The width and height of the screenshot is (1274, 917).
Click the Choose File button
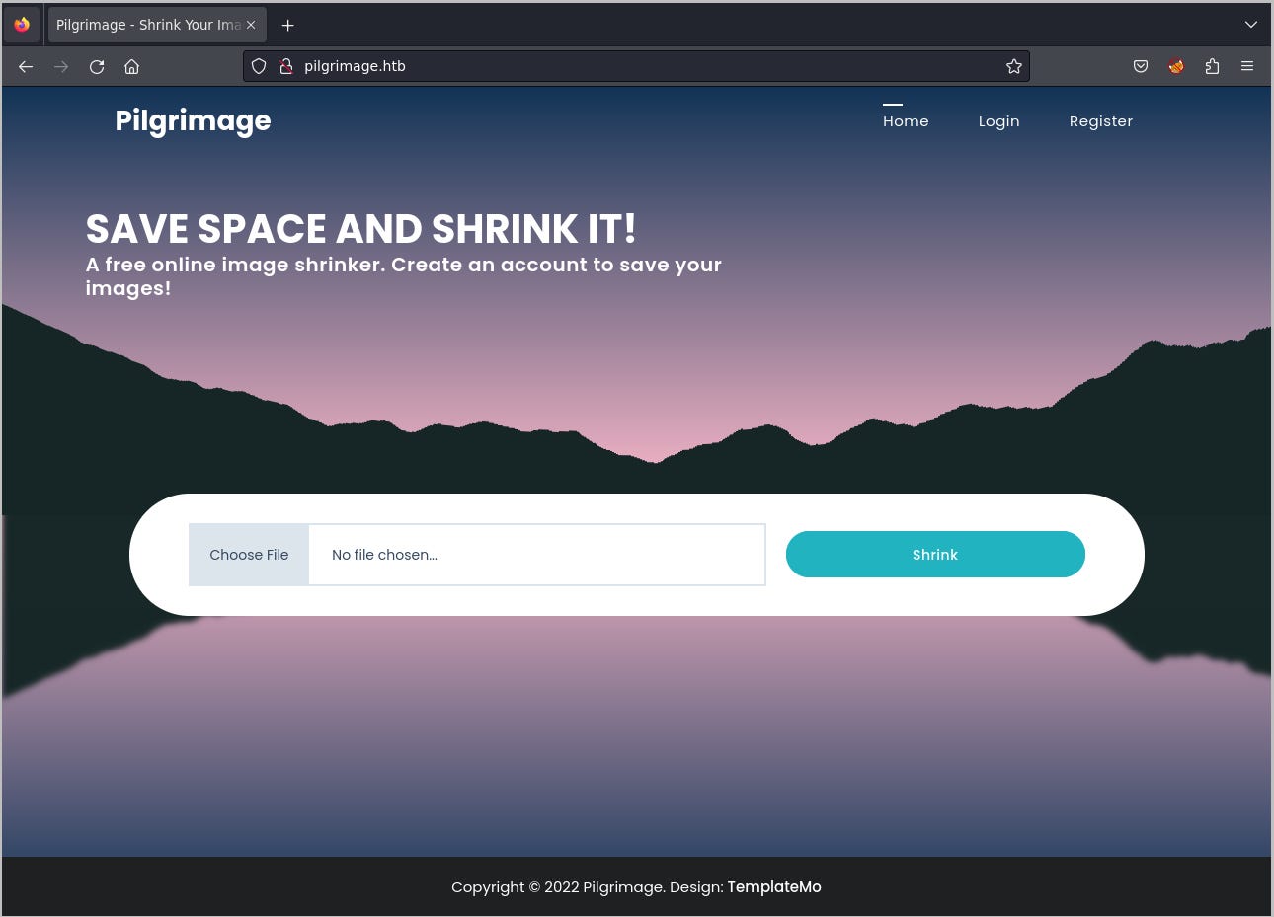click(249, 555)
